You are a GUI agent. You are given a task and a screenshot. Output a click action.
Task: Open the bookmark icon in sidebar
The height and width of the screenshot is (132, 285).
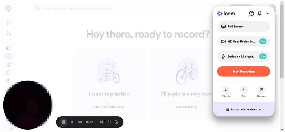coord(8,73)
